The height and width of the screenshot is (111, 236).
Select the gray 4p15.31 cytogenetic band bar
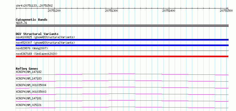tap(122, 26)
